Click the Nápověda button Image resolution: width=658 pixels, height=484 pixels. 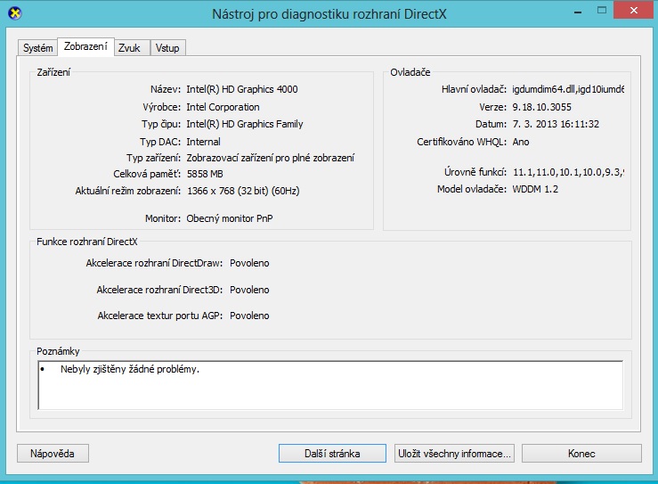pos(53,454)
